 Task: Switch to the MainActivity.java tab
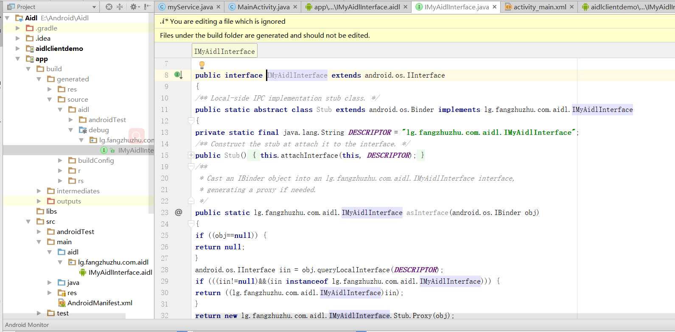pyautogui.click(x=263, y=7)
